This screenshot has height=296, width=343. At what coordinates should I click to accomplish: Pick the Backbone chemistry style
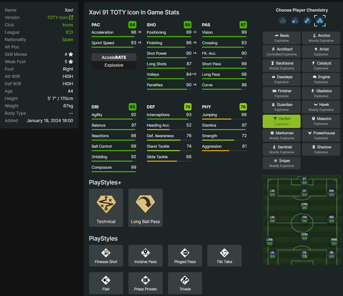(282, 66)
